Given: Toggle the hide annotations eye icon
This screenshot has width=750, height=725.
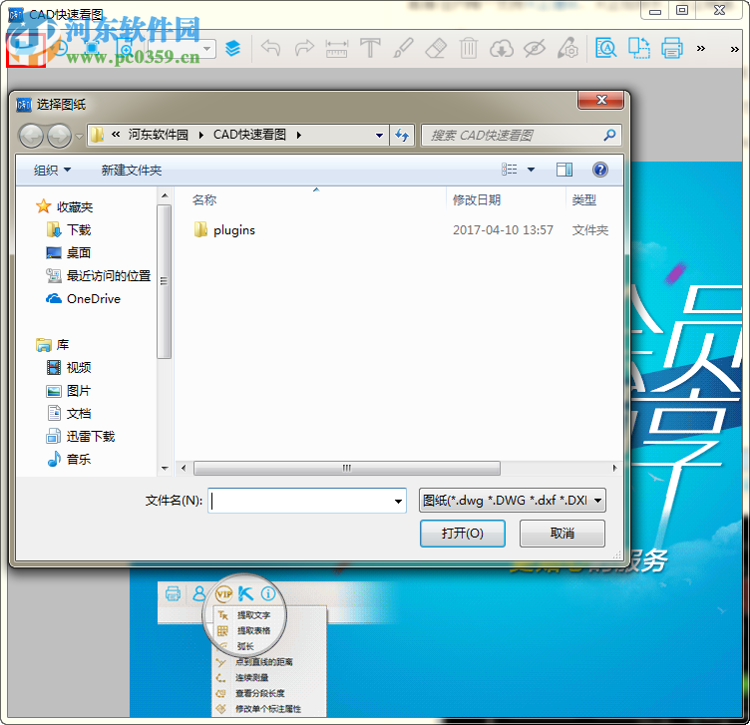Looking at the screenshot, I should coord(535,48).
